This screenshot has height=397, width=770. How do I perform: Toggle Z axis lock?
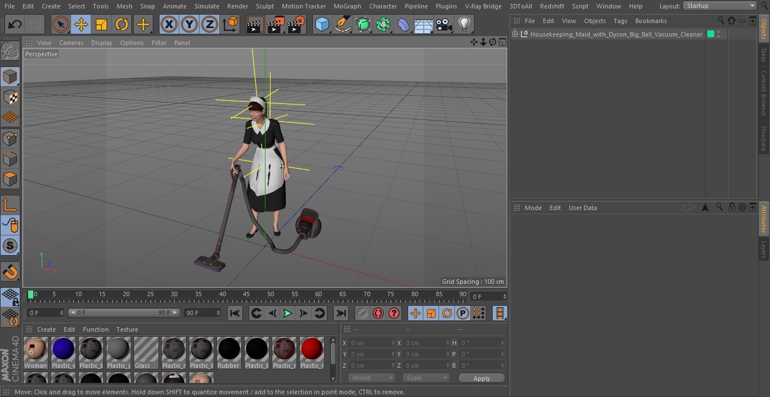(209, 24)
